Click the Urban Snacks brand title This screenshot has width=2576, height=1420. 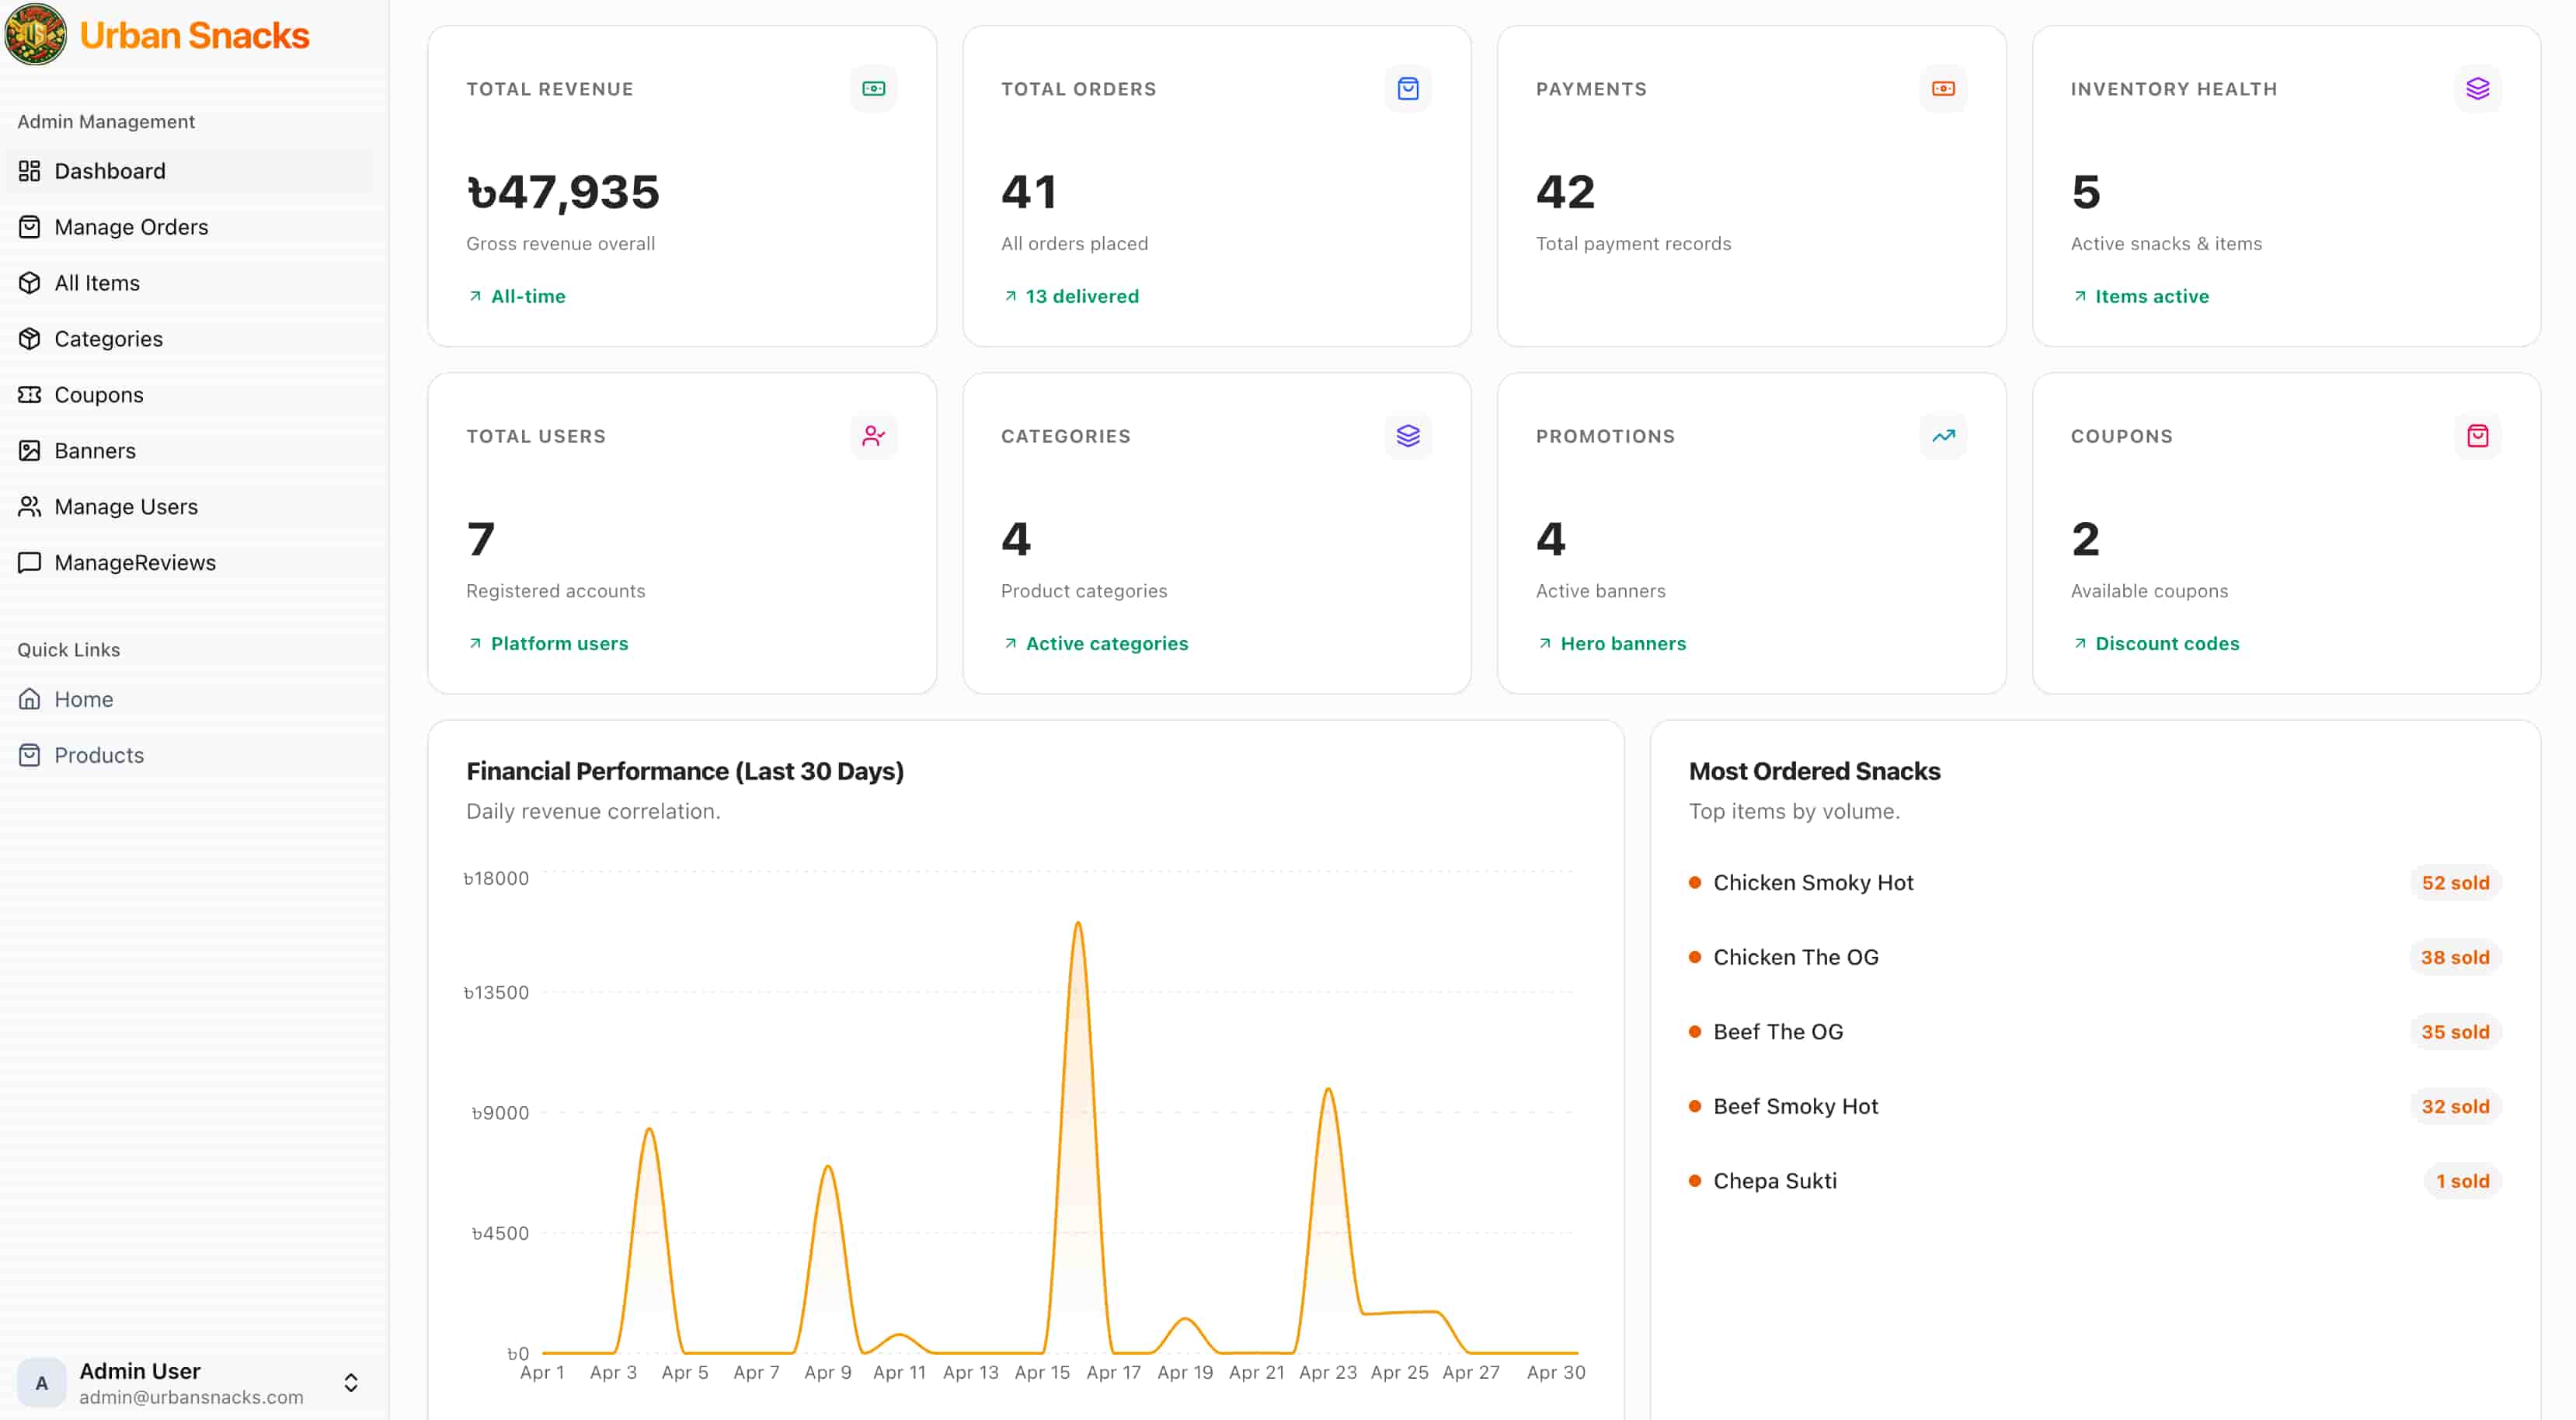coord(195,36)
